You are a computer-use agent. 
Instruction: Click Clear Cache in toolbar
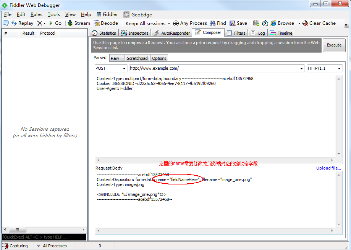click(x=319, y=23)
